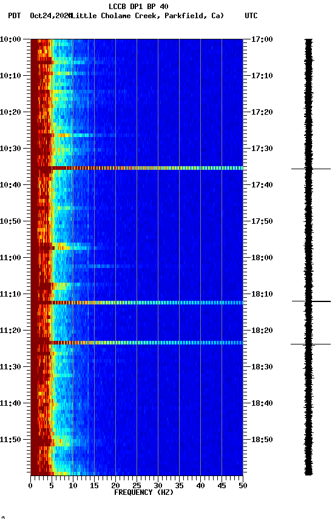Click the "5" frequency axis label

(52, 486)
